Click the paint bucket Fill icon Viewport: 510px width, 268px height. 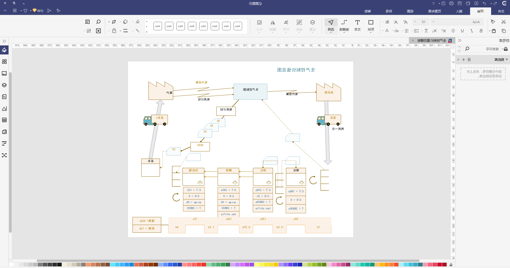(x=138, y=22)
